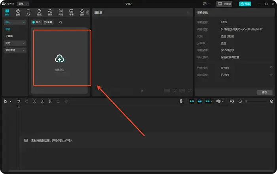Screen dimensions: 277x174
Task: Click the caption-frame icon left of zoom out
Action: coord(232,101)
